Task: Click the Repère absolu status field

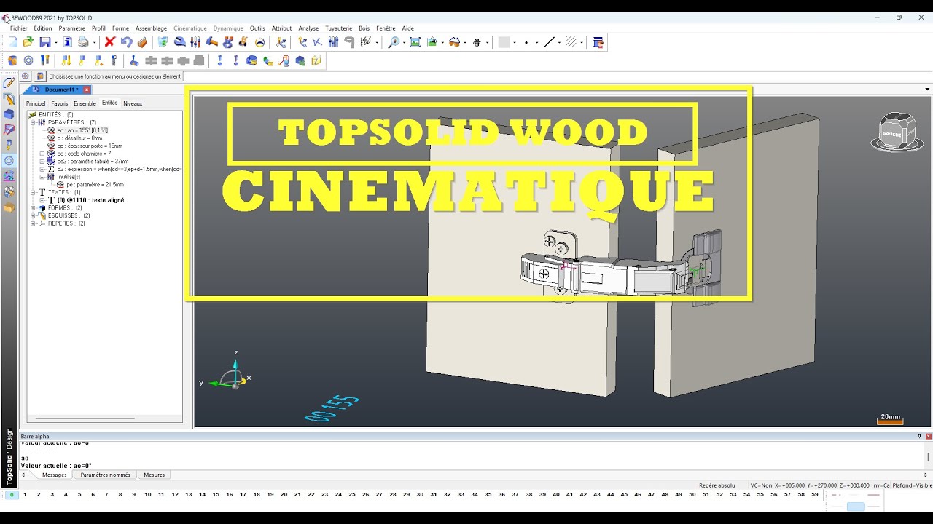Action: [x=717, y=485]
